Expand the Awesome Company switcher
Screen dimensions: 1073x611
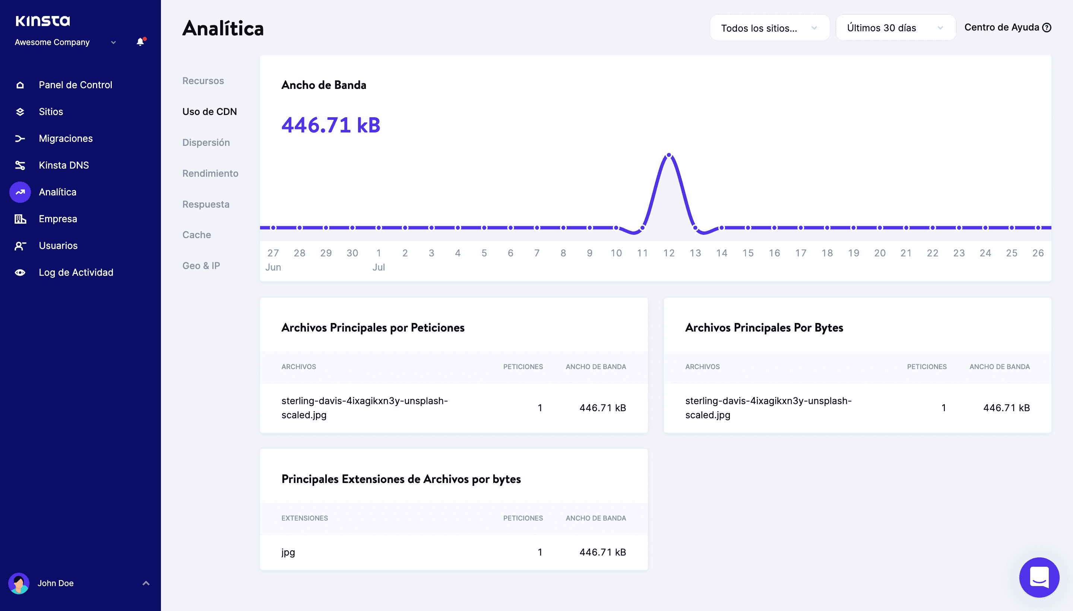click(x=113, y=42)
